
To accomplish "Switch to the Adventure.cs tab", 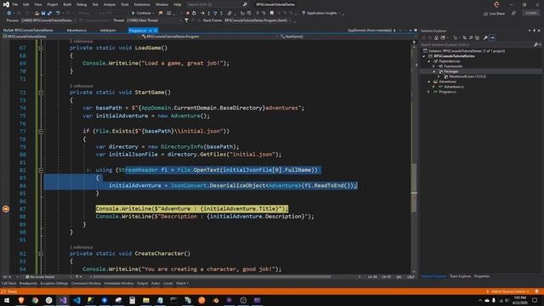I will (76, 31).
